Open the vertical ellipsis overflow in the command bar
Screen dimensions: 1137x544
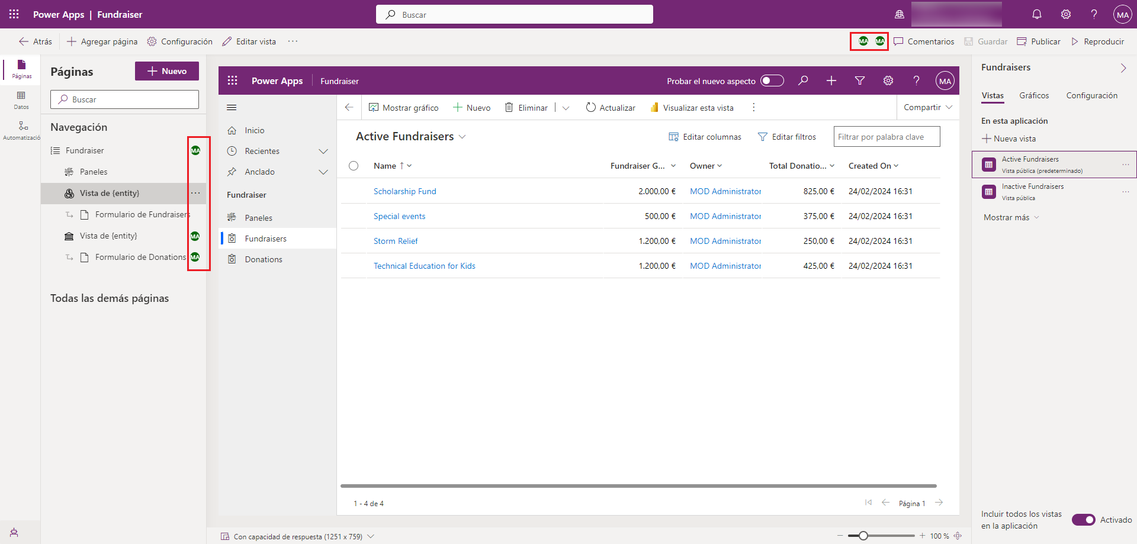753,107
